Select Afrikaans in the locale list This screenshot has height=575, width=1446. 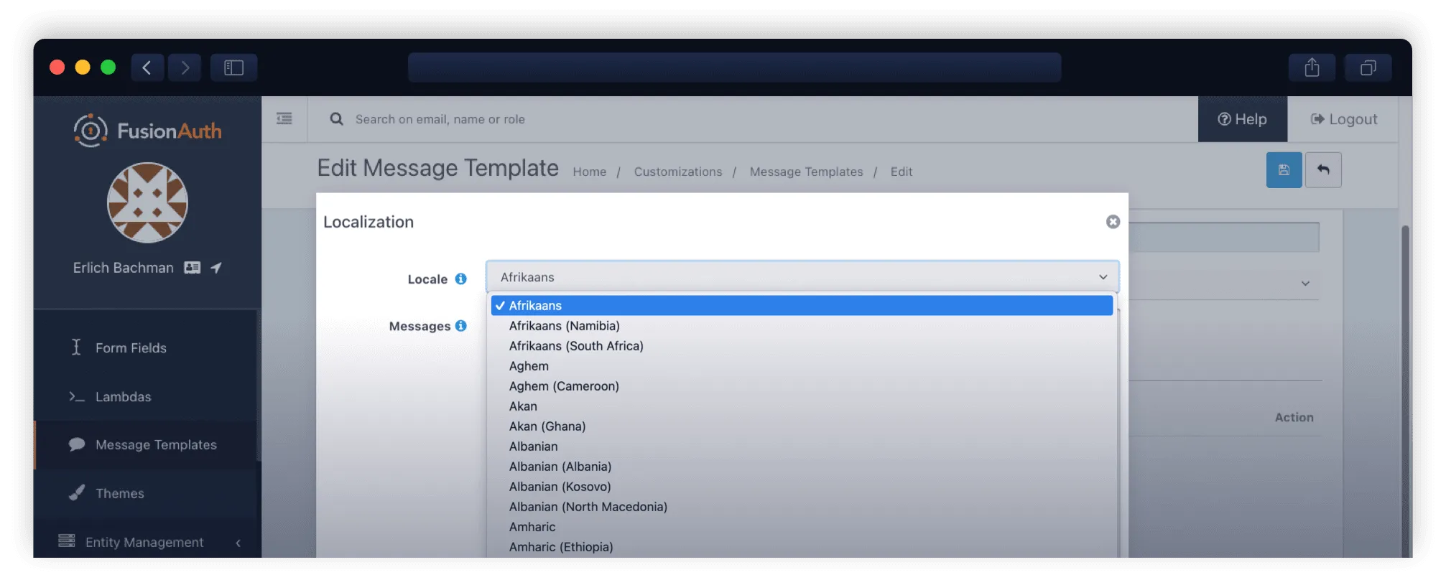pyautogui.click(x=802, y=306)
